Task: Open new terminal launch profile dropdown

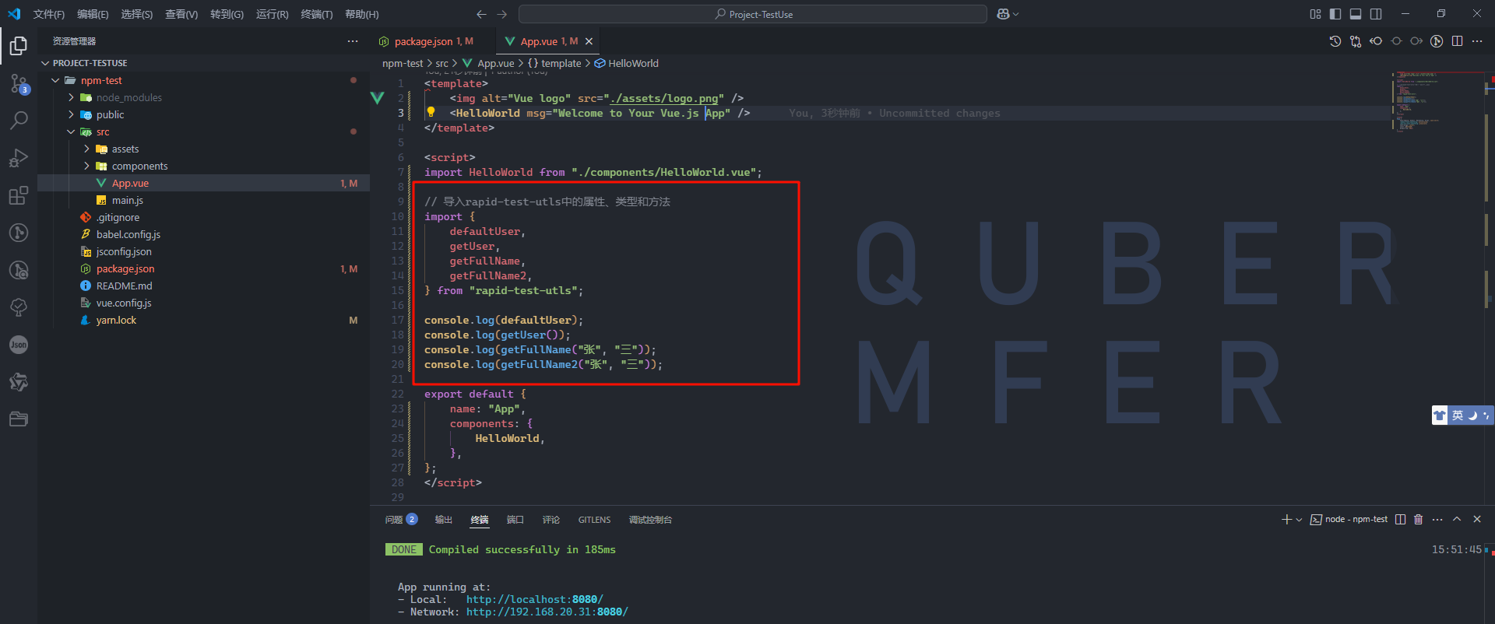Action: pos(1299,520)
